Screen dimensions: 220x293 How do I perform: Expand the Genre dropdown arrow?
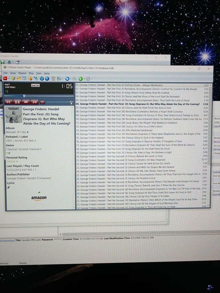40,149
